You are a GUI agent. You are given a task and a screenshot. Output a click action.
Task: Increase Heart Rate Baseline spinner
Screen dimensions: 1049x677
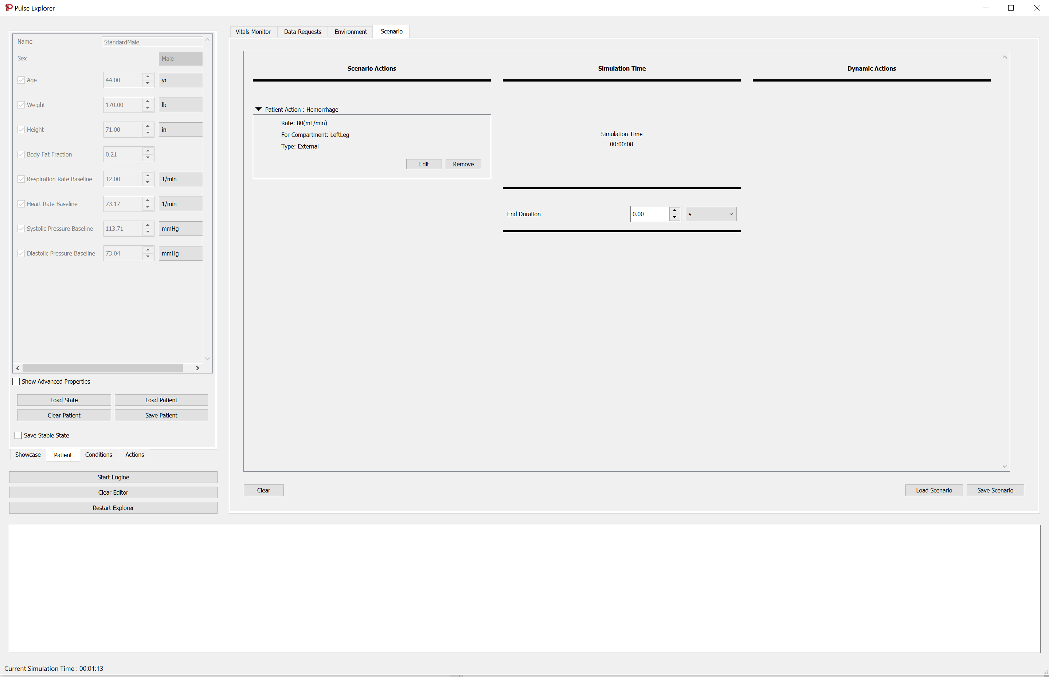pyautogui.click(x=148, y=201)
